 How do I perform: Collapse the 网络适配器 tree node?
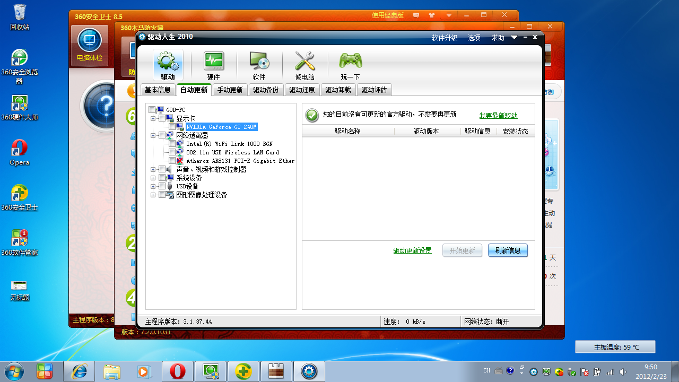click(x=153, y=135)
